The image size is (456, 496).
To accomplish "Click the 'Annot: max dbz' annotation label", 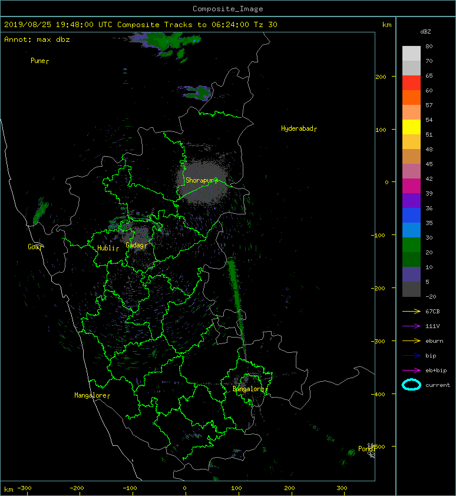I will coord(37,39).
